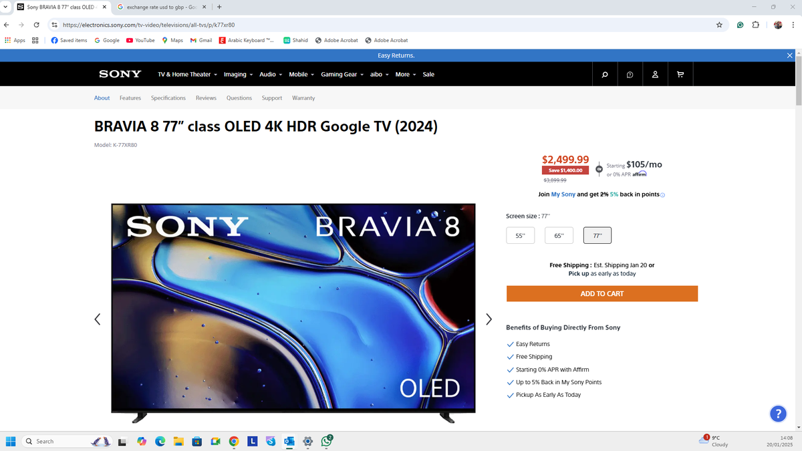The image size is (802, 451).
Task: Bookmark this page with the star icon
Action: [x=719, y=25]
